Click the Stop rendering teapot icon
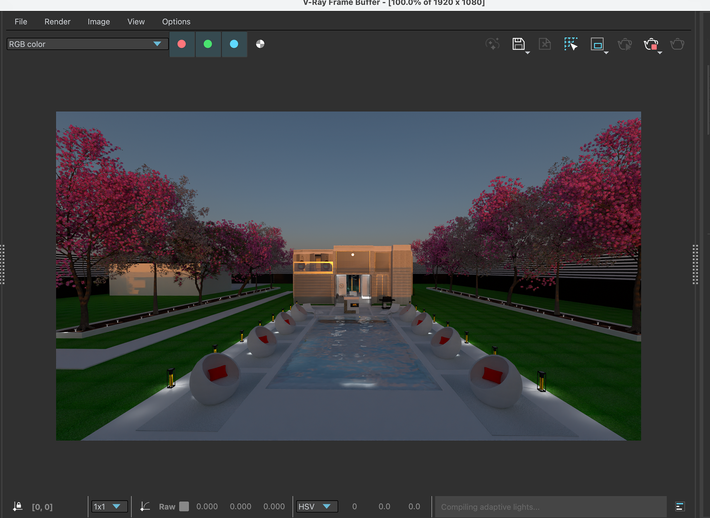 [651, 44]
